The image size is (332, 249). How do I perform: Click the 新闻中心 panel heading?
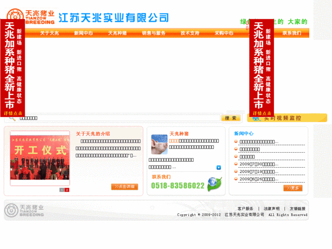tap(243, 133)
